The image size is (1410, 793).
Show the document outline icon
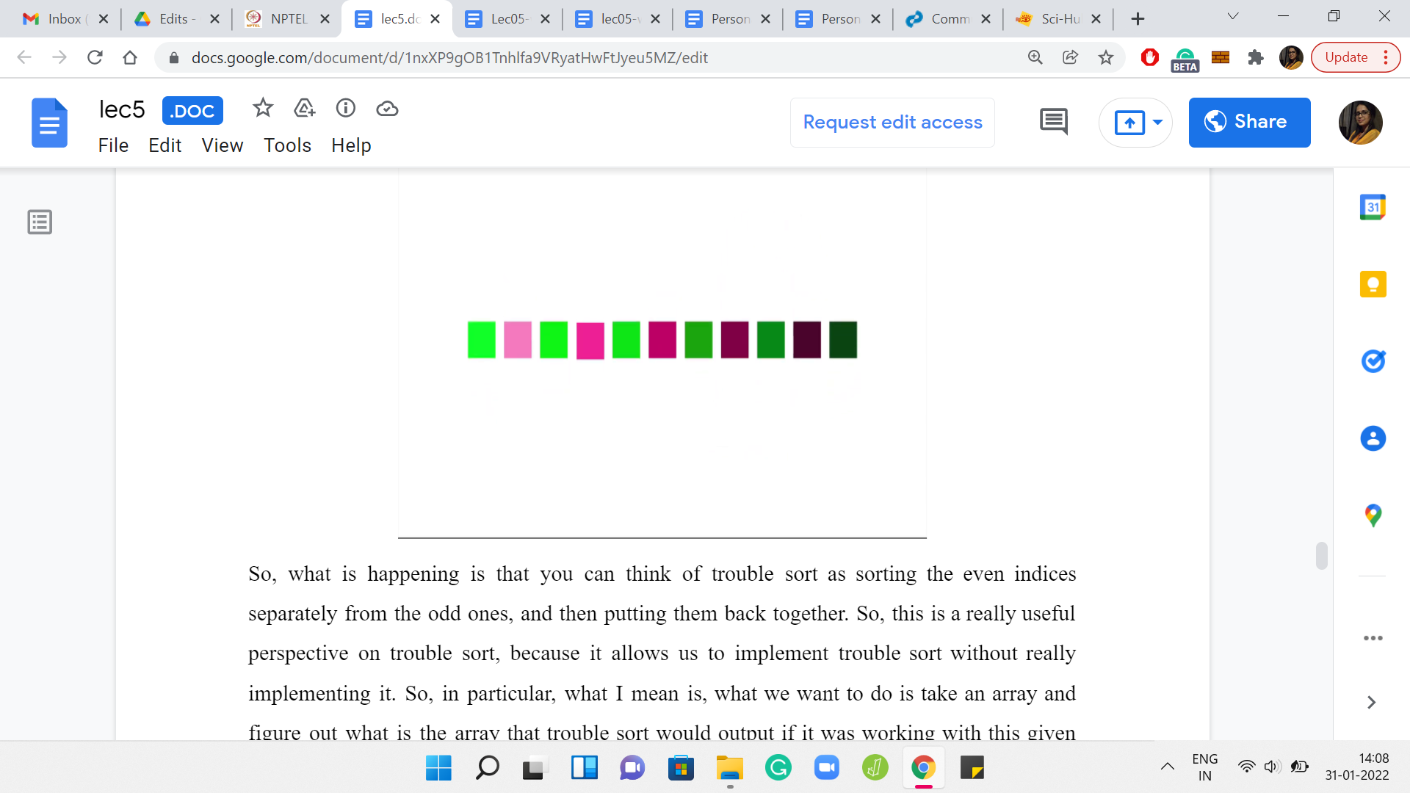40,222
